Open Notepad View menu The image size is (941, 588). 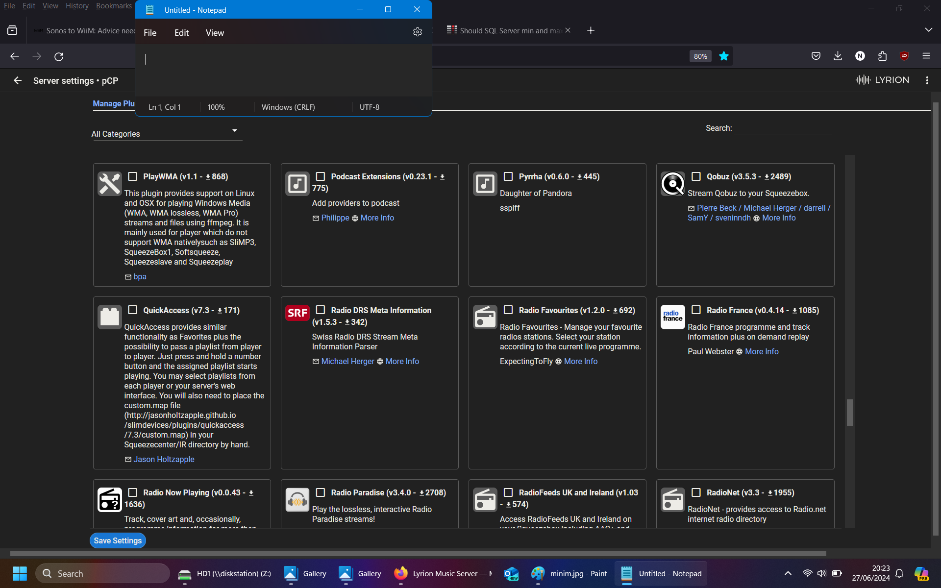click(x=215, y=33)
